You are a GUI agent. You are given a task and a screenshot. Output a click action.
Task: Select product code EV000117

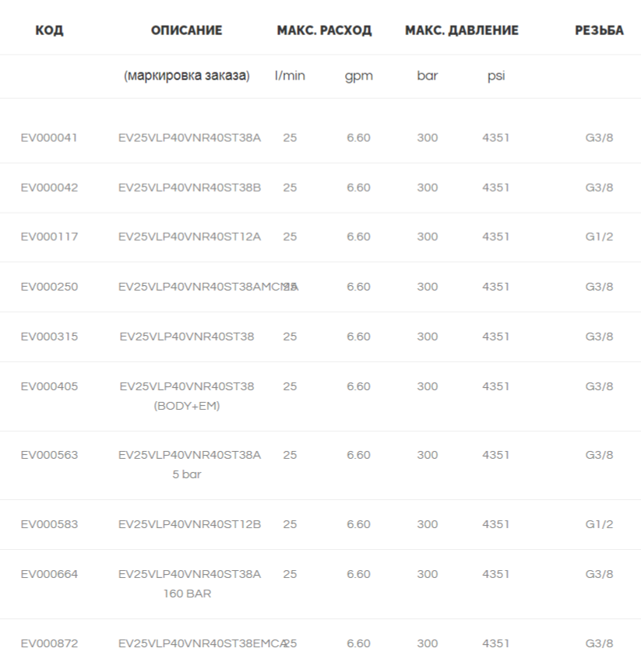[x=49, y=237]
